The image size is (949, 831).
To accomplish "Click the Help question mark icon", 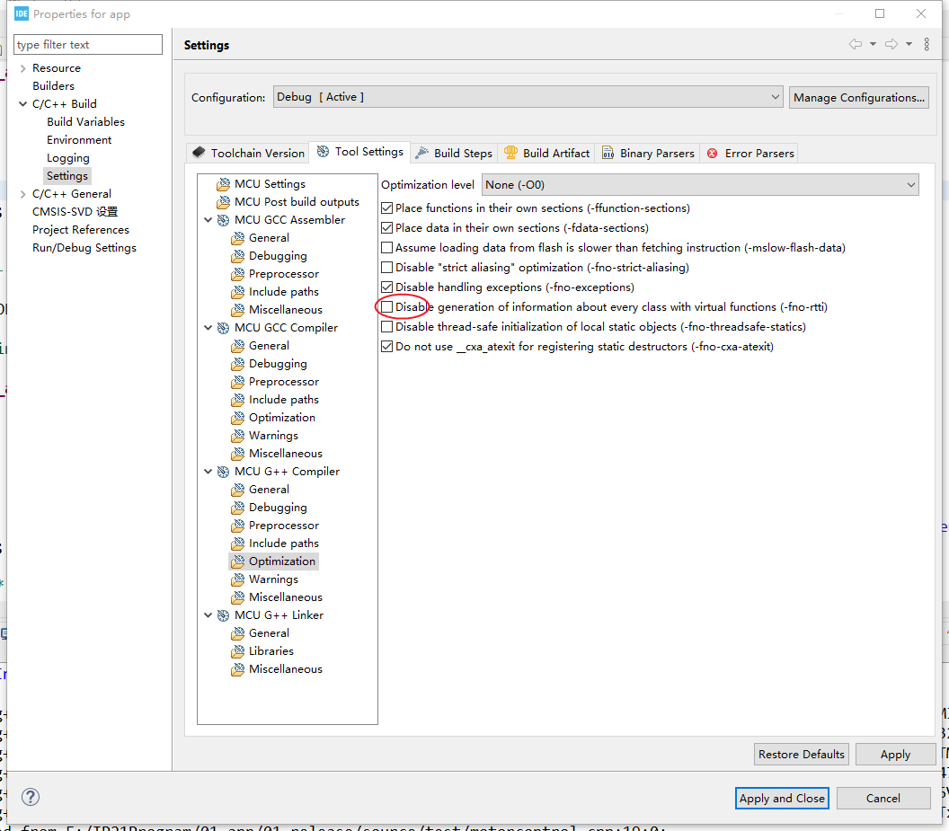I will point(30,797).
